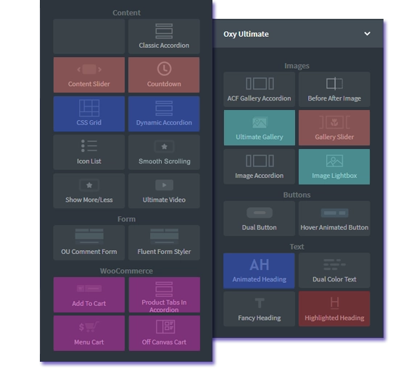The height and width of the screenshot is (369, 414).
Task: Add the Menu Cart WooCommerce element
Action: point(89,334)
